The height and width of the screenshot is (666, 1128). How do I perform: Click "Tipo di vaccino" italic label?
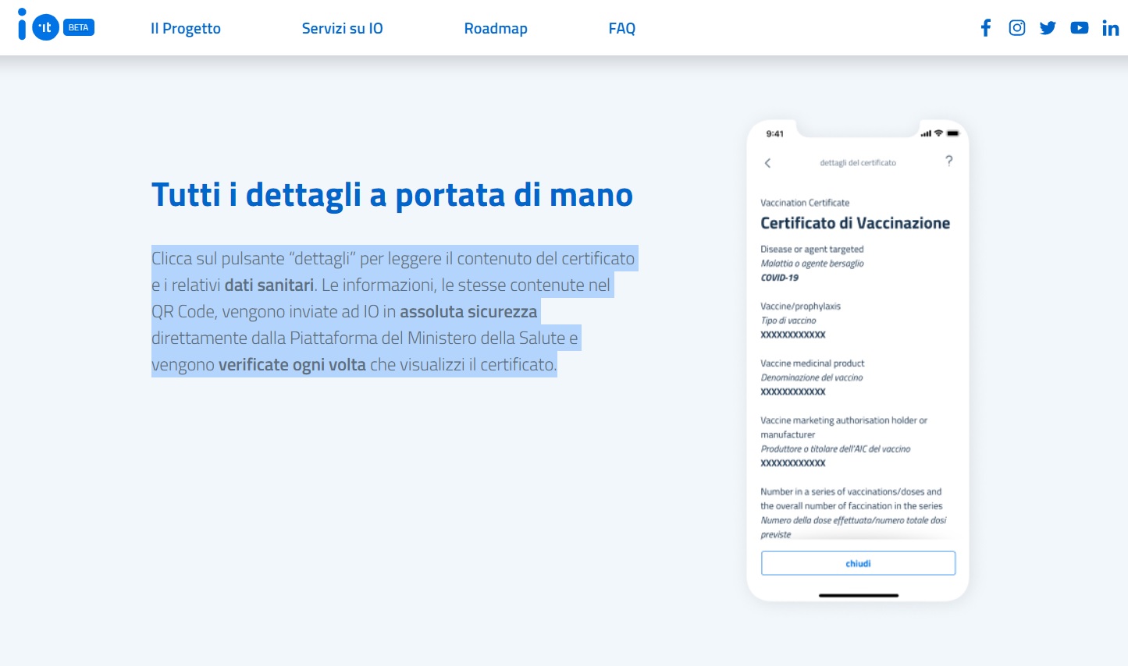coord(788,321)
